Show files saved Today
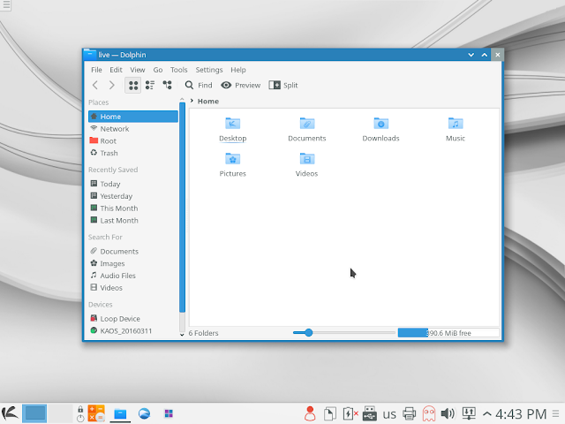The height and width of the screenshot is (424, 565). (133, 184)
